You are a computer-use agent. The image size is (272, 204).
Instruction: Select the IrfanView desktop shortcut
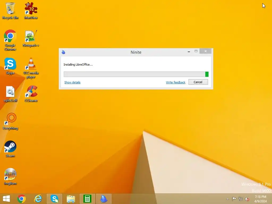click(31, 11)
